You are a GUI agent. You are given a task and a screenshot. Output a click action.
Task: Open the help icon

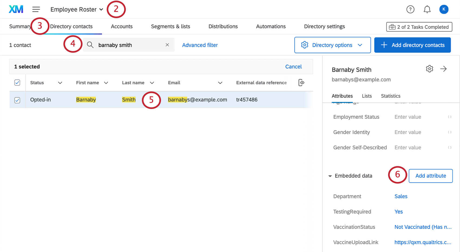point(410,9)
